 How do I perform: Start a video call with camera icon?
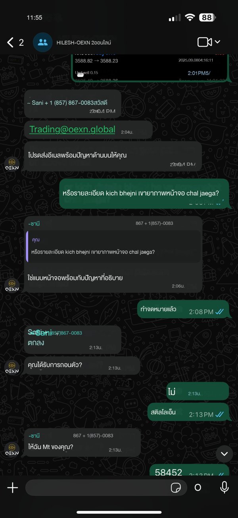tap(205, 42)
